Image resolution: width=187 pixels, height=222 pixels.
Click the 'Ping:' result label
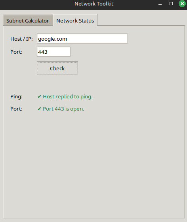(16, 96)
